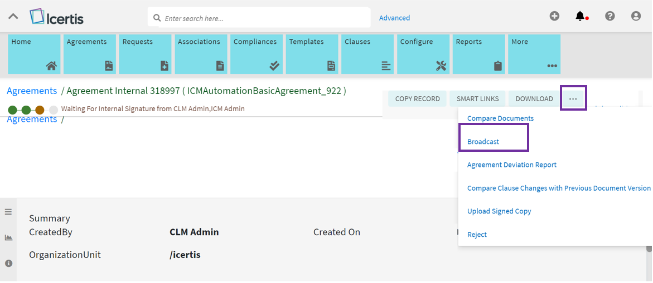Screen dimensions: 653x283
Task: Click the notification bell icon
Action: click(580, 16)
